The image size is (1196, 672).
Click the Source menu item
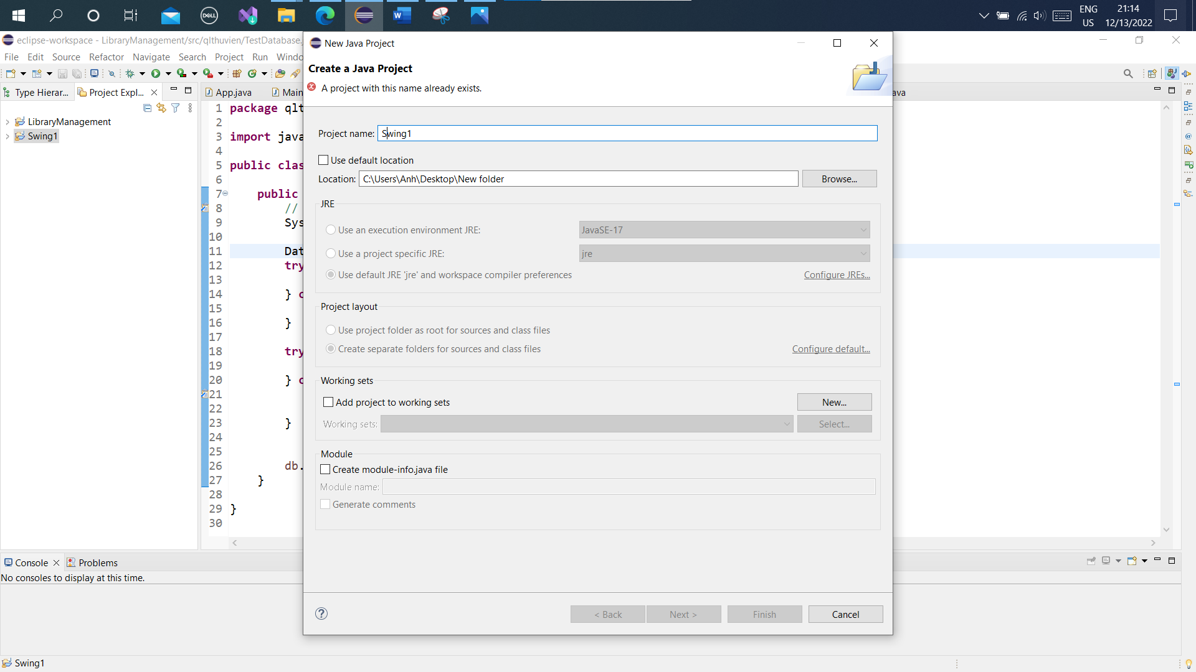(65, 57)
